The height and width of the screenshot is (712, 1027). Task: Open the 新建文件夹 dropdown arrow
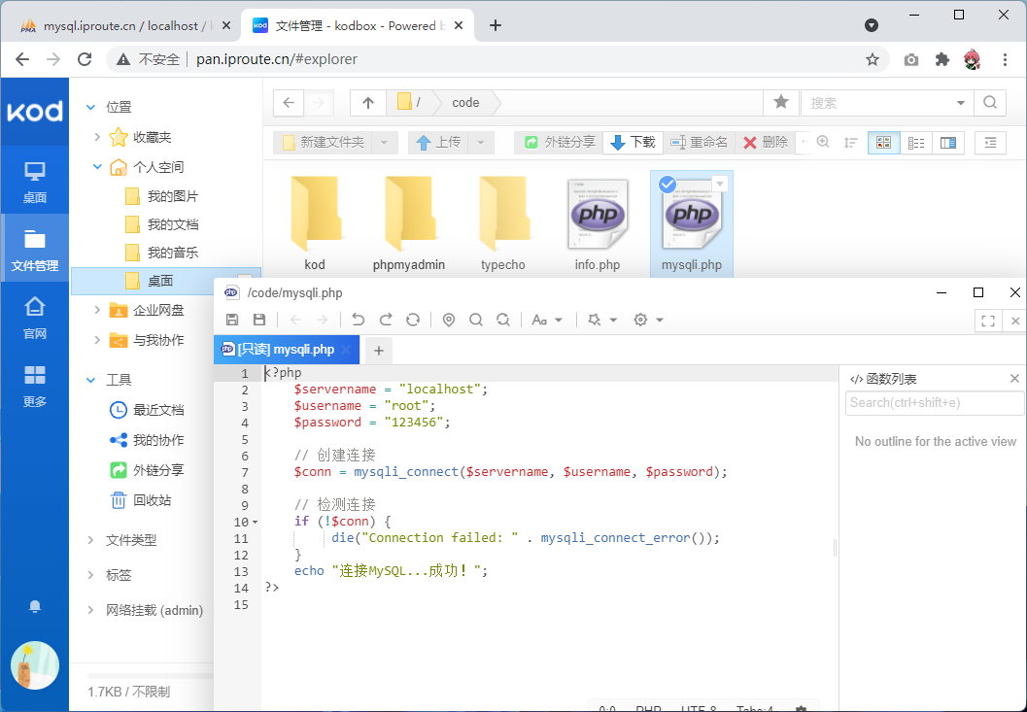click(x=384, y=142)
